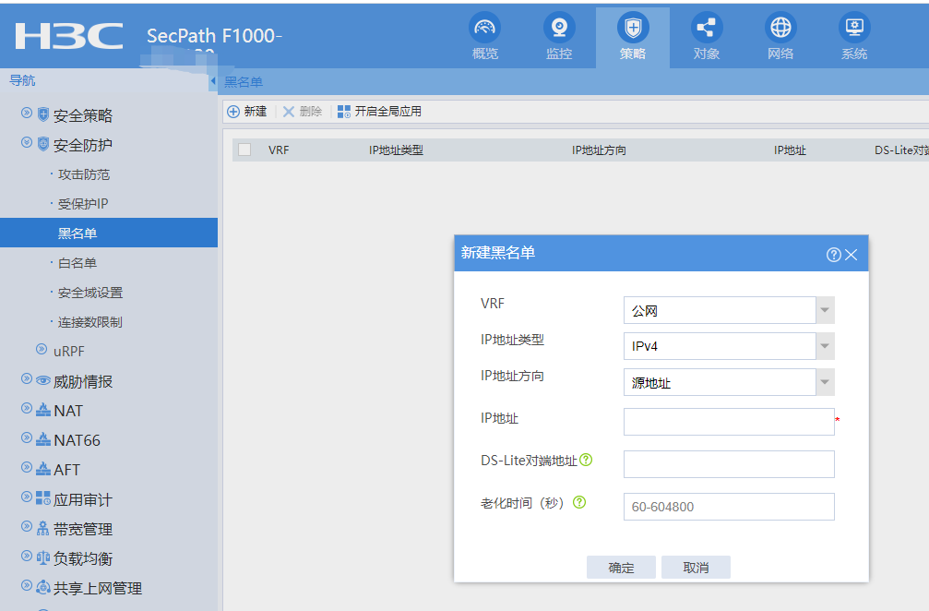Expand the NAT66 tree node
Viewport: 929px width, 611px height.
(27, 438)
